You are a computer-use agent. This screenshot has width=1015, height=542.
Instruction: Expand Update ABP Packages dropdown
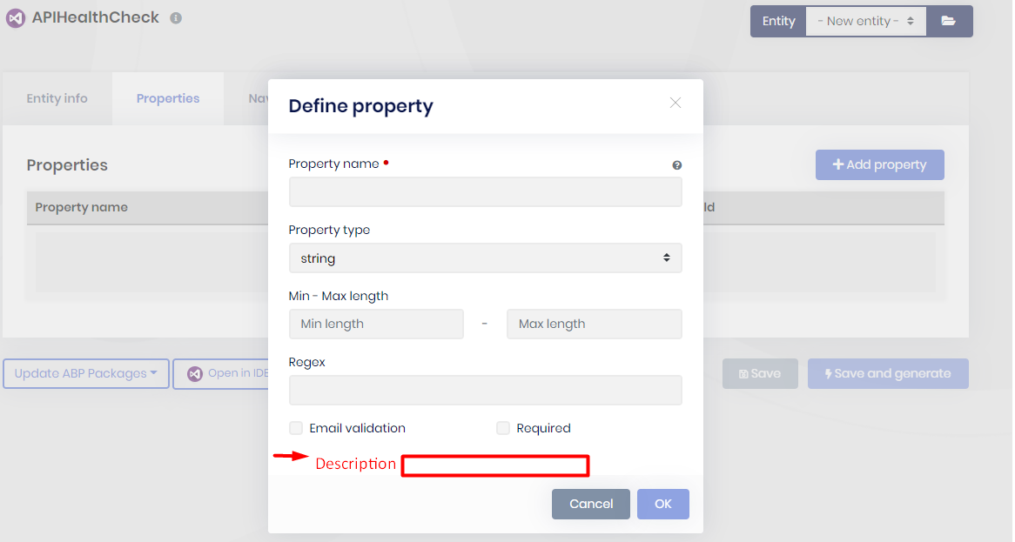tap(85, 374)
